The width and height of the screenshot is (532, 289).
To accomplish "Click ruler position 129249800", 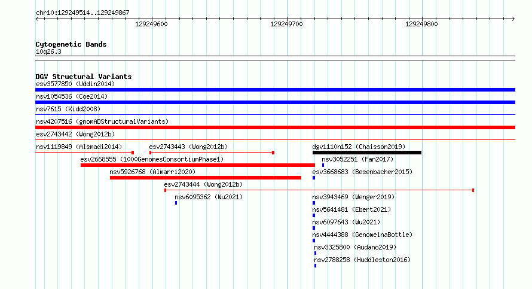I will [421, 24].
